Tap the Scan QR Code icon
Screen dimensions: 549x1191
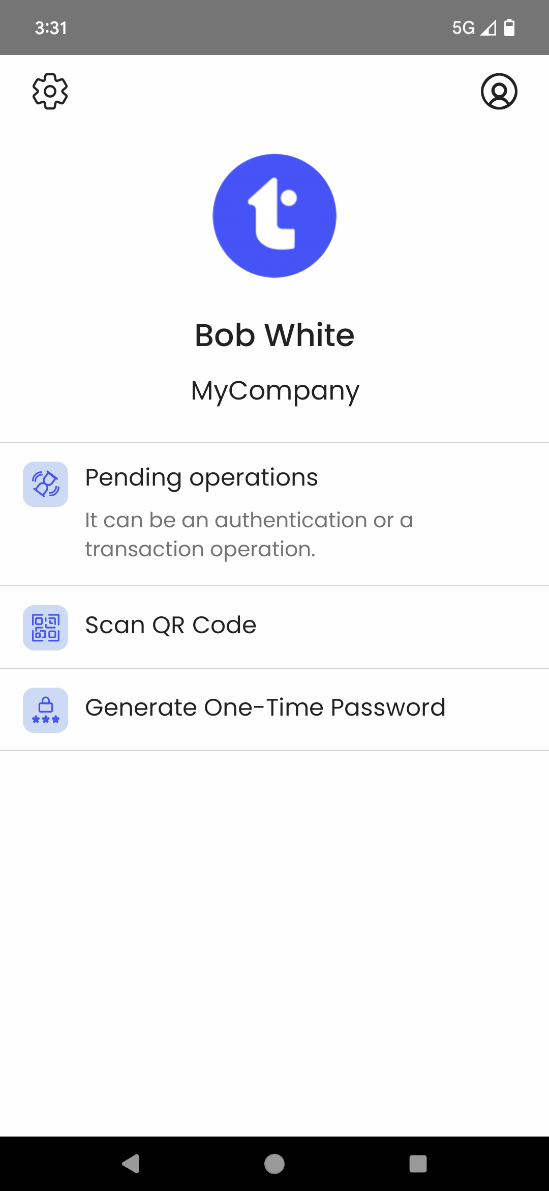46,628
